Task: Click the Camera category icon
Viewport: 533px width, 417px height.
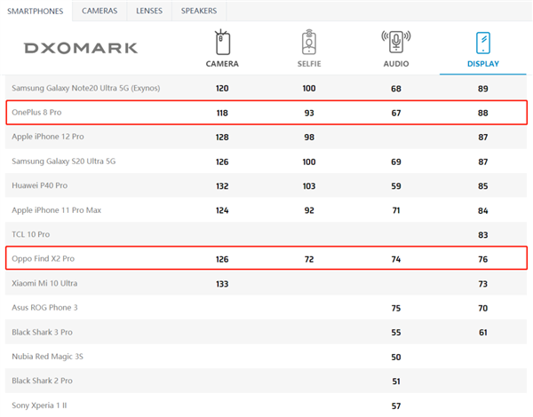Action: click(x=222, y=43)
